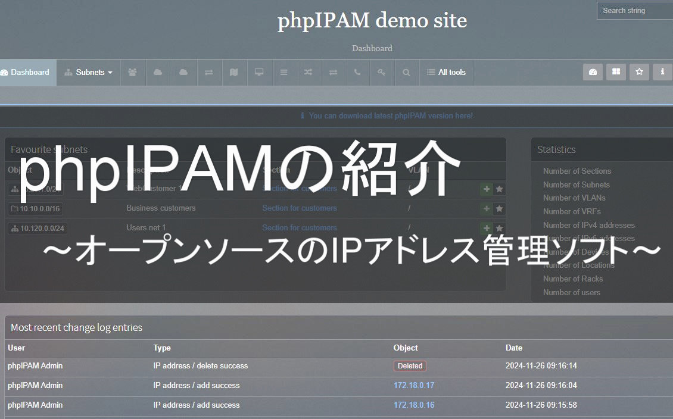Viewport: 673px width, 419px height.
Task: Click date 2024-11-26 09:16:04
Action: (x=541, y=386)
